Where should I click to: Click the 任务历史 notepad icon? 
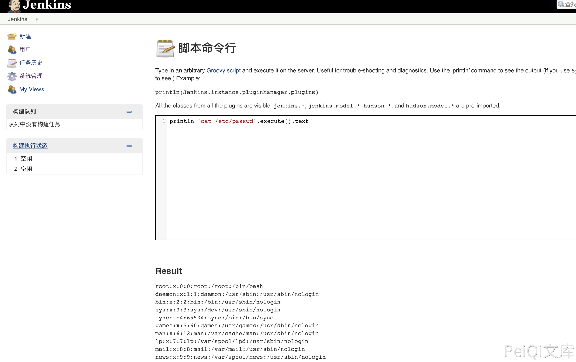12,63
